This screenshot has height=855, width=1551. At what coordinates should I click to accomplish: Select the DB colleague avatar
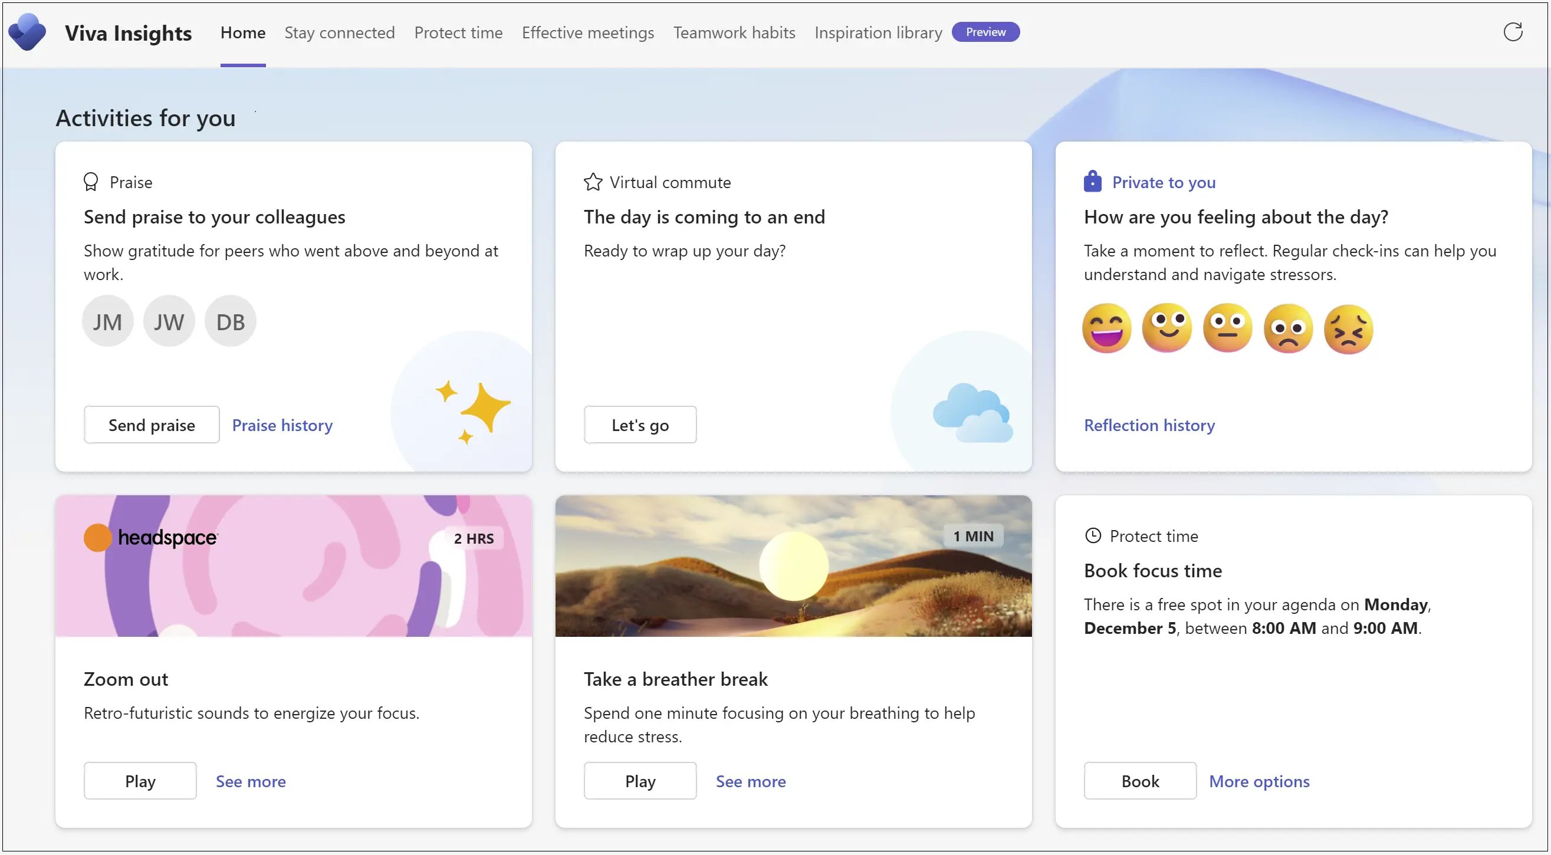pos(230,321)
